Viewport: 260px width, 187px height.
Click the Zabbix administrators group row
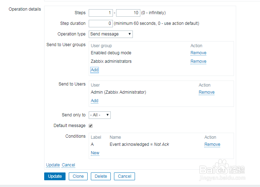click(x=111, y=61)
